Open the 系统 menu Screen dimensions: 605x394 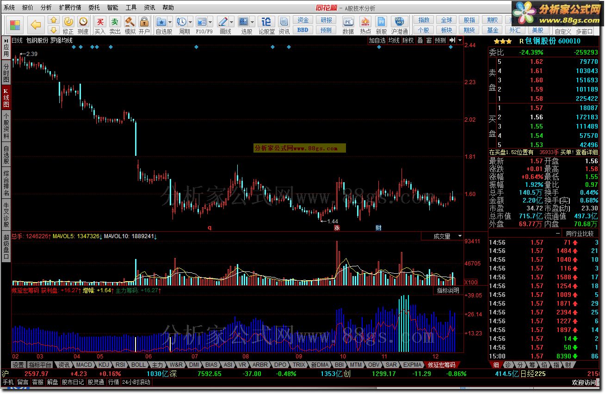click(9, 7)
